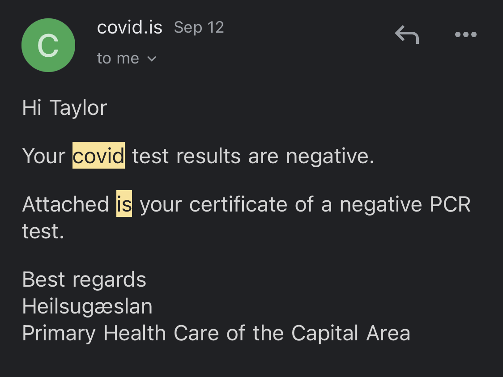This screenshot has width=503, height=377.
Task: Select the overflow menu icon for message actions
Action: [465, 34]
